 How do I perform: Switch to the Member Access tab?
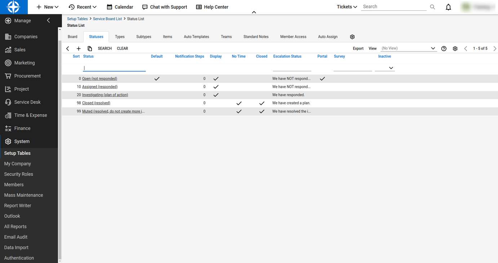(293, 37)
